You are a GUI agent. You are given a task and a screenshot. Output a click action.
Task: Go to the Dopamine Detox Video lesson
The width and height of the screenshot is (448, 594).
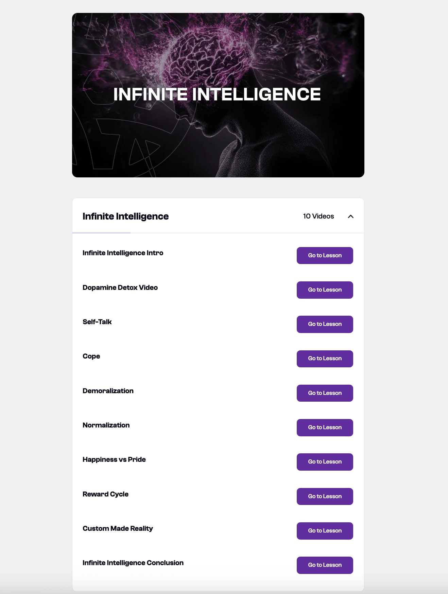click(325, 290)
